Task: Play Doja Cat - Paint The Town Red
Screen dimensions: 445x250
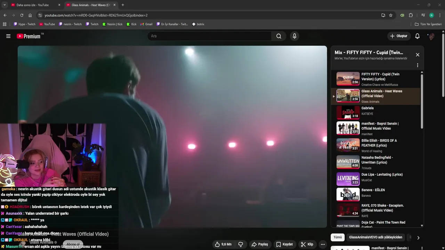Action: (x=375, y=224)
